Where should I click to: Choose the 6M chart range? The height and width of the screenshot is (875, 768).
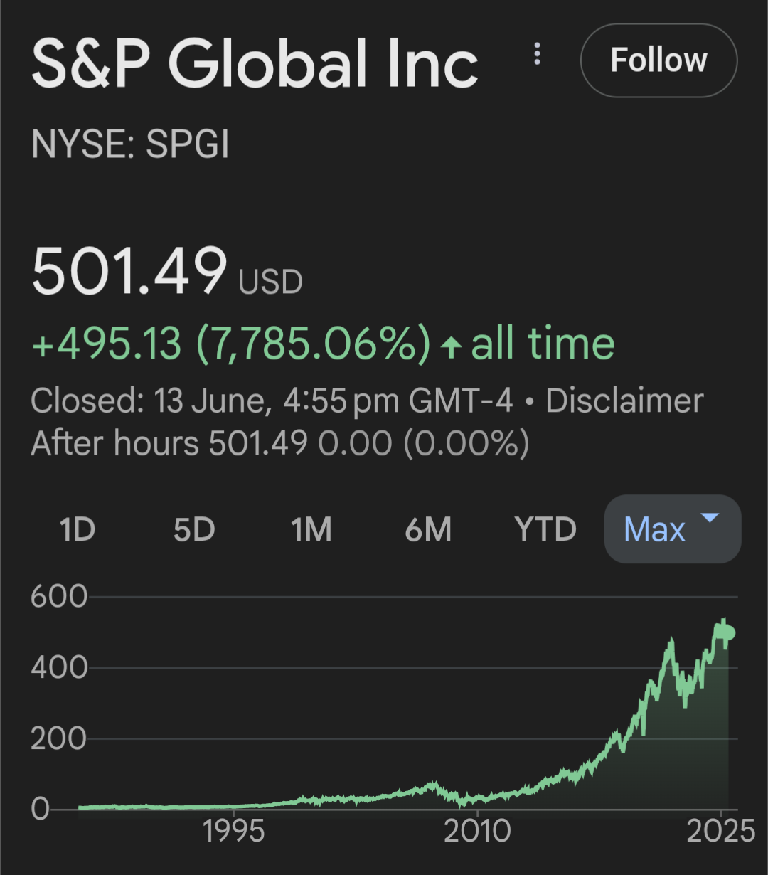pyautogui.click(x=428, y=529)
